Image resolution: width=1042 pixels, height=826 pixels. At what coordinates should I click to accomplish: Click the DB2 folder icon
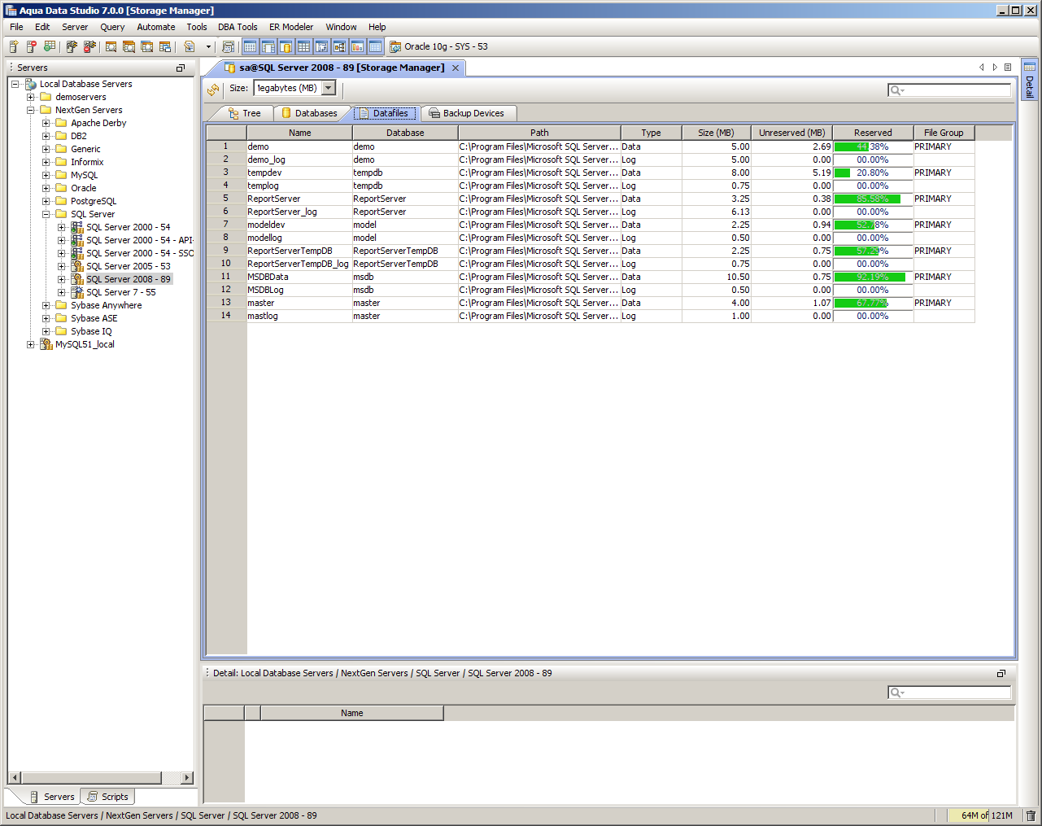pos(61,136)
